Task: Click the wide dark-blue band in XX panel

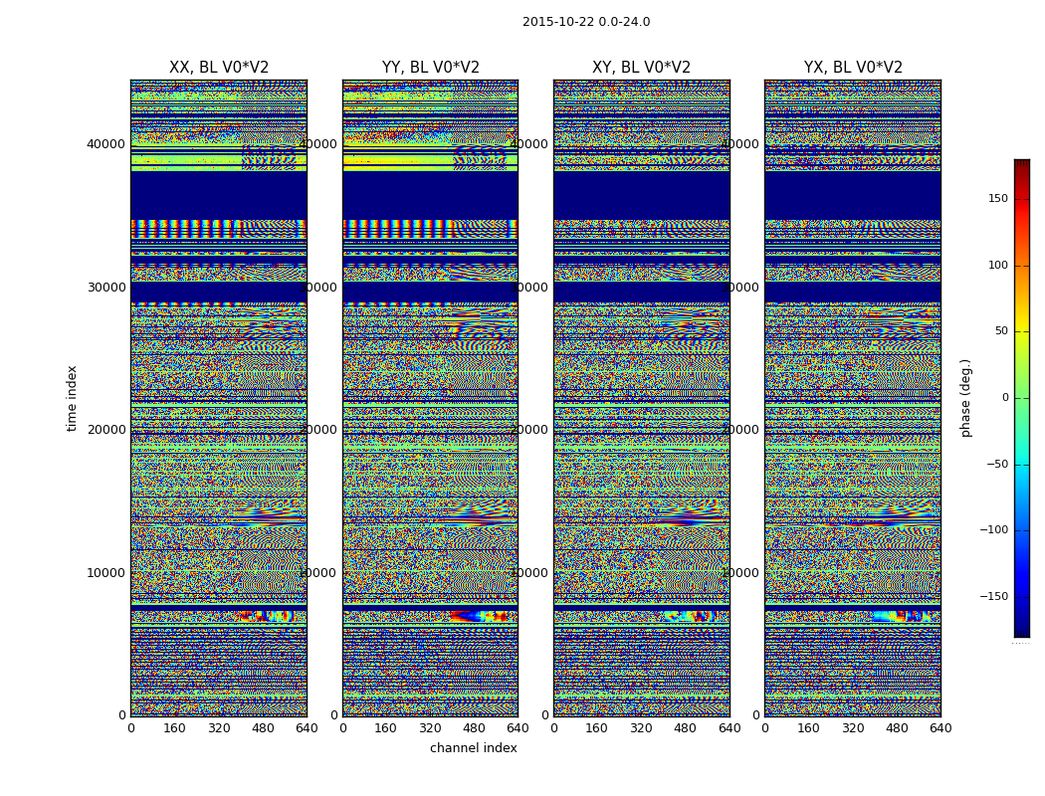Action: click(219, 195)
